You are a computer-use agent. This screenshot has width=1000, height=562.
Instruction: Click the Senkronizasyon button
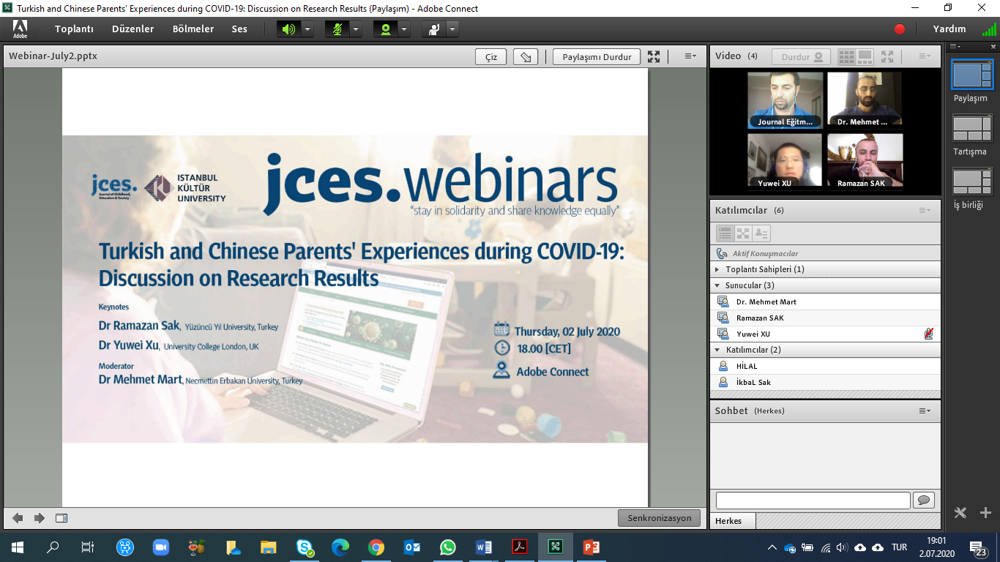tap(659, 518)
